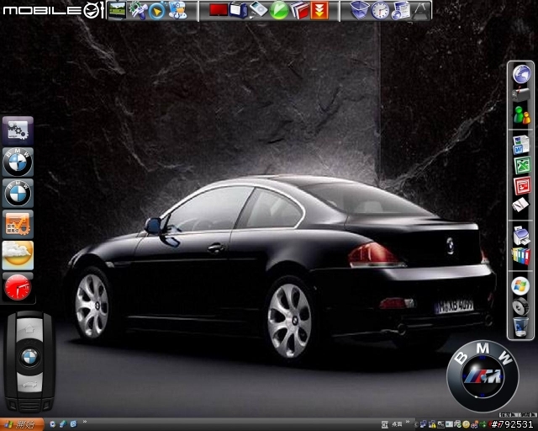Screen dimensions: 538x431
Task: Expand hidden system tray icons arrow
Action: 417,425
